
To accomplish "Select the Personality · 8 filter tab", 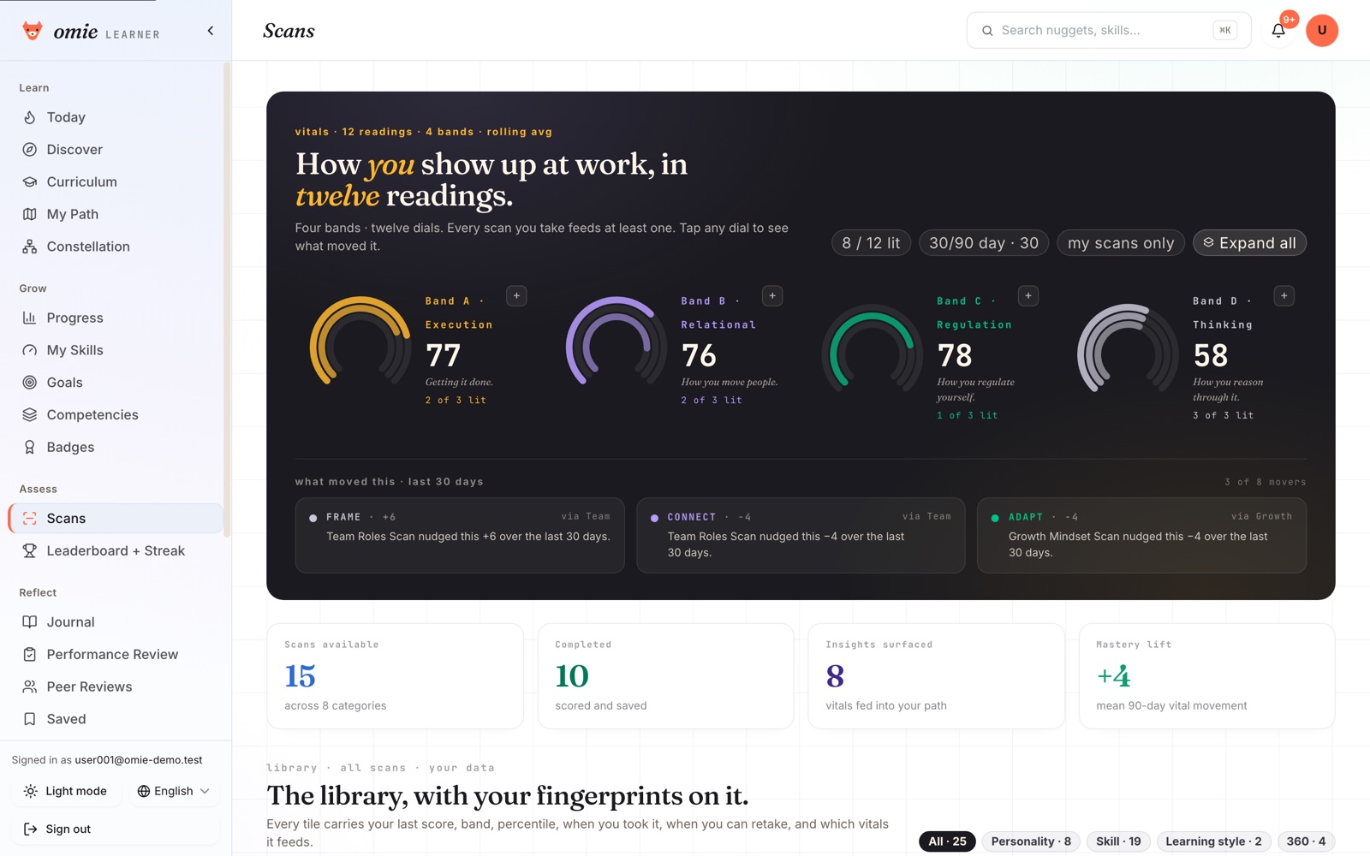I will tap(1031, 841).
